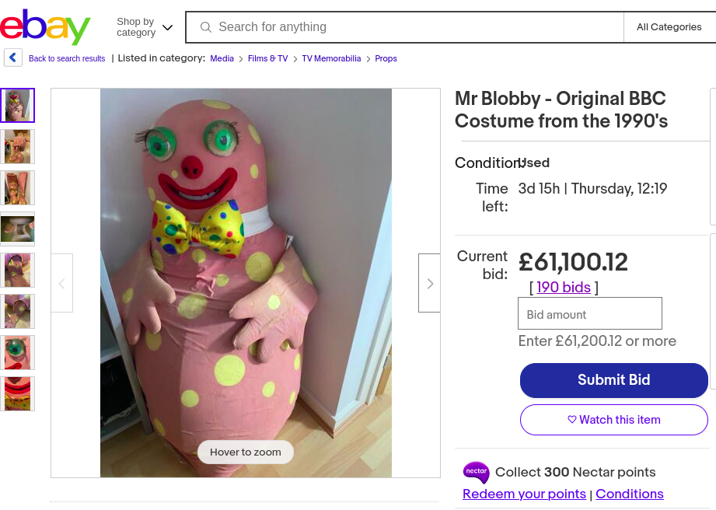Select the first costume thumbnail
716x510 pixels.
pyautogui.click(x=17, y=106)
